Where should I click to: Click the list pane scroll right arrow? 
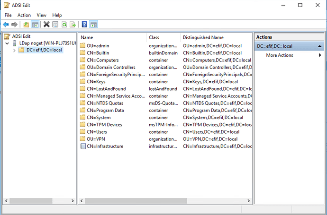(249, 201)
